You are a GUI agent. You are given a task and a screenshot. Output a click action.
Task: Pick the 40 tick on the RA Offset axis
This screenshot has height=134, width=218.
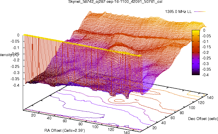pyautogui.click(x=49, y=118)
